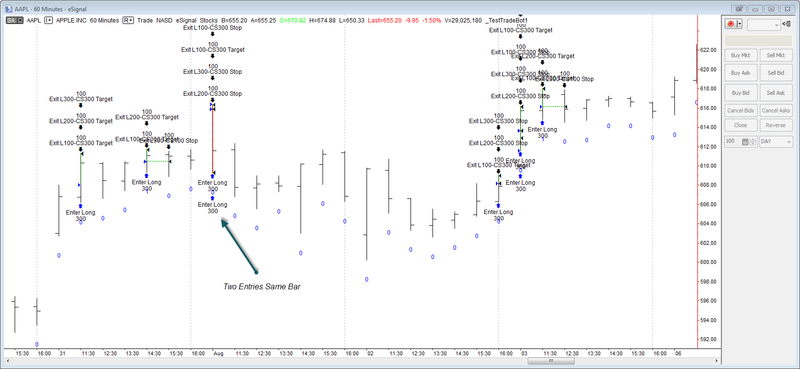800x369 pixels.
Task: Click the Cancel Asks button
Action: pos(776,110)
